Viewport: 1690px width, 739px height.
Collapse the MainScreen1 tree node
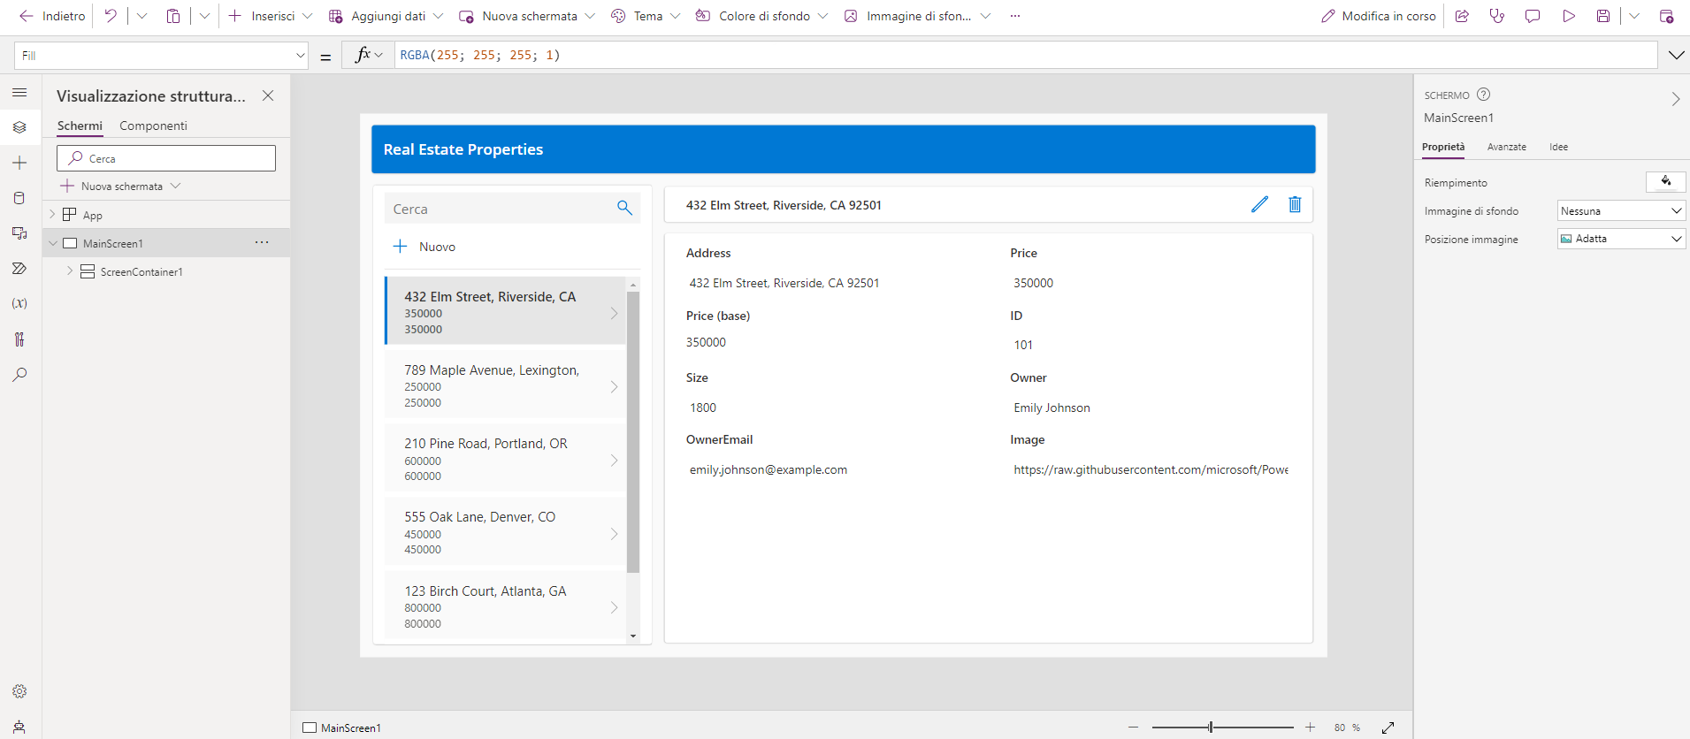(x=52, y=243)
